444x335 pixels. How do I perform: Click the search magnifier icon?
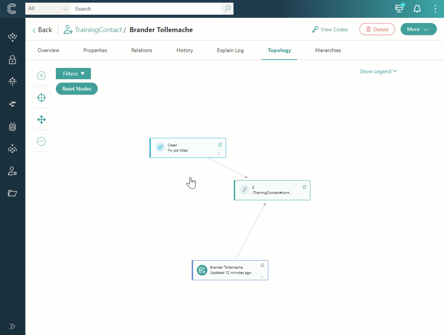(x=227, y=9)
